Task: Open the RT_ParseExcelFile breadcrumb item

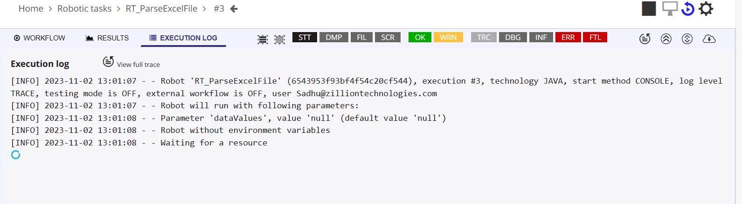Action: point(161,9)
